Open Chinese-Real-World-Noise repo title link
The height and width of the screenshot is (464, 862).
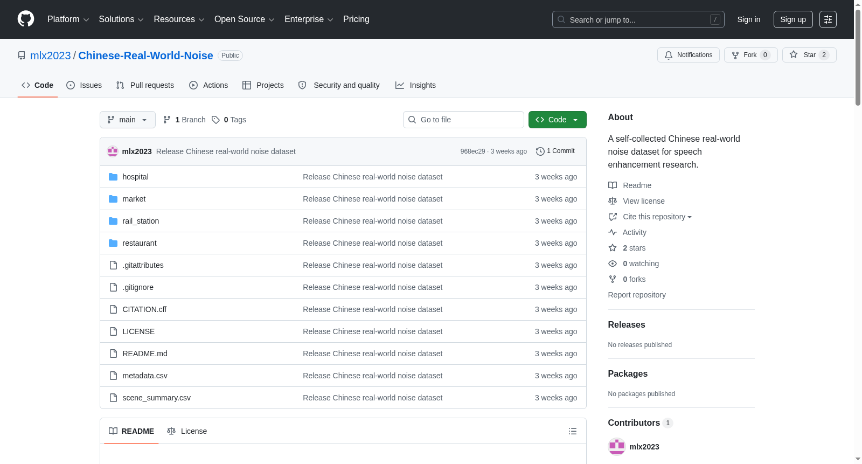click(145, 56)
